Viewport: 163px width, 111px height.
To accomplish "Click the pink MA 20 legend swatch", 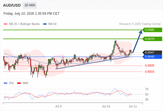I will pos(6,24).
